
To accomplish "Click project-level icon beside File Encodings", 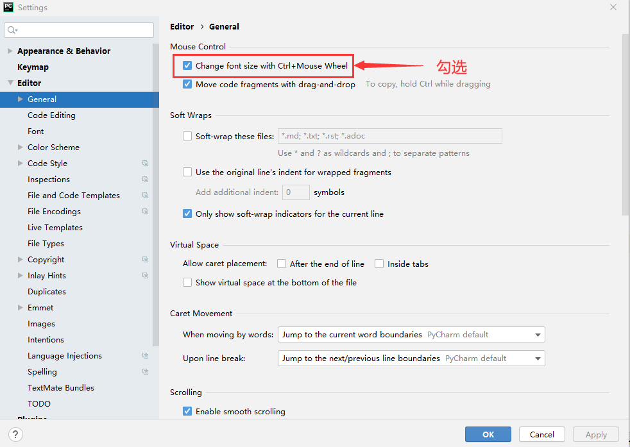I will 146,212.
